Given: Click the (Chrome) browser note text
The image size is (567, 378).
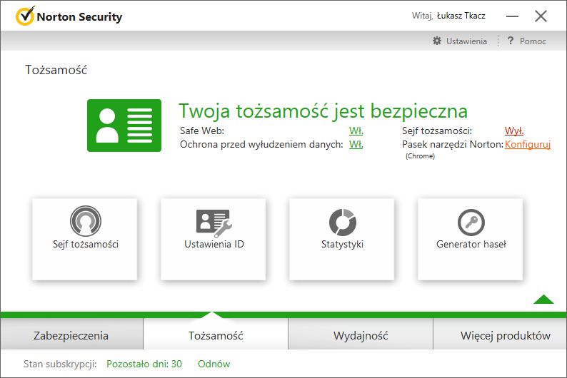Looking at the screenshot, I should point(420,156).
